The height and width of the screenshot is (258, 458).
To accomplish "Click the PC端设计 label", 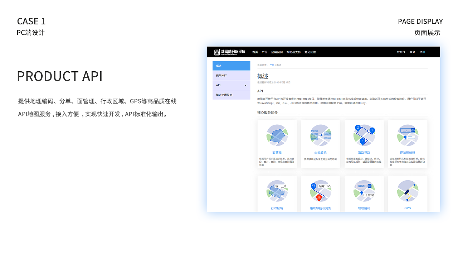I will [31, 33].
